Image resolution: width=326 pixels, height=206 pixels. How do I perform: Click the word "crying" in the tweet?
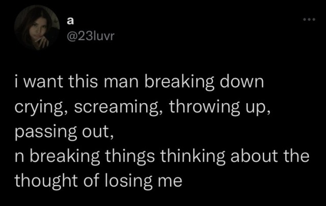39,107
